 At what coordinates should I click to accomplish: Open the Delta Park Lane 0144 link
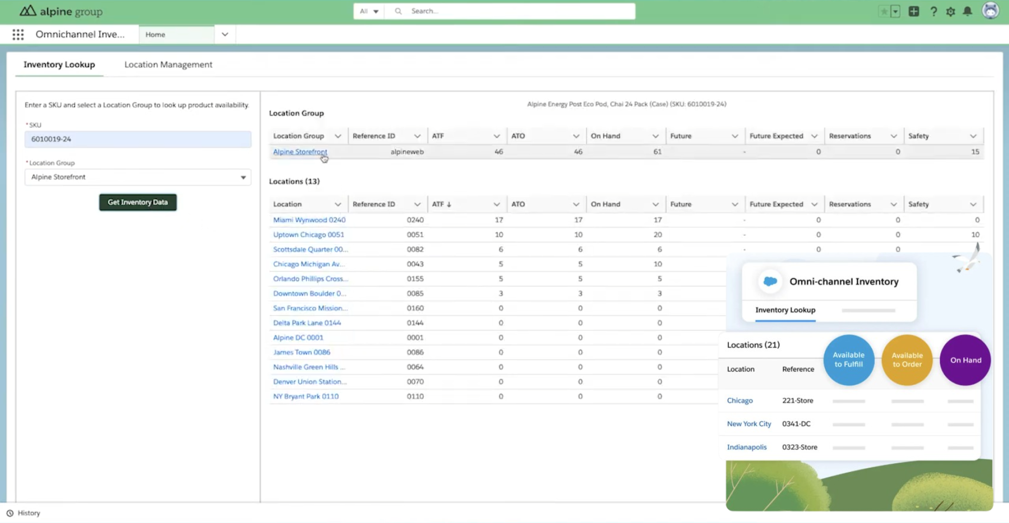(307, 323)
